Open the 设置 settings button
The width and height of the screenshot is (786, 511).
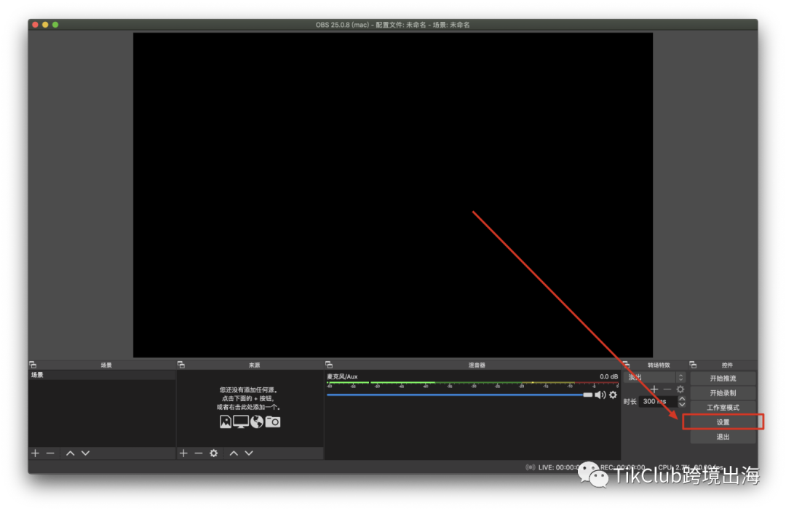coord(723,422)
